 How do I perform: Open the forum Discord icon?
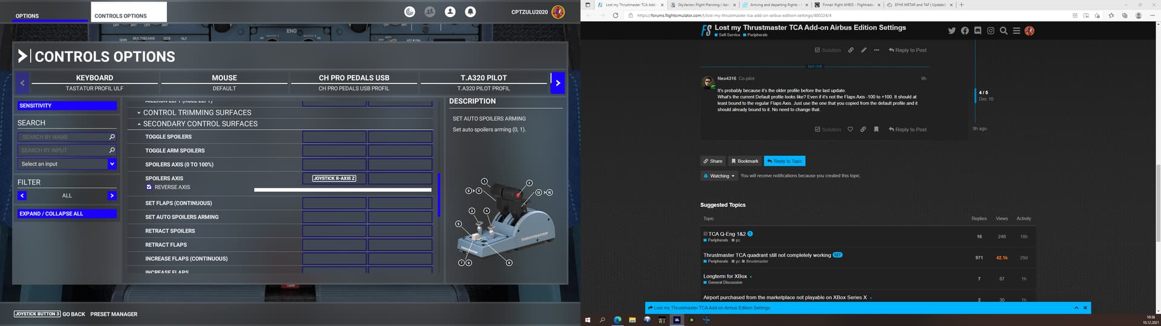pyautogui.click(x=978, y=31)
